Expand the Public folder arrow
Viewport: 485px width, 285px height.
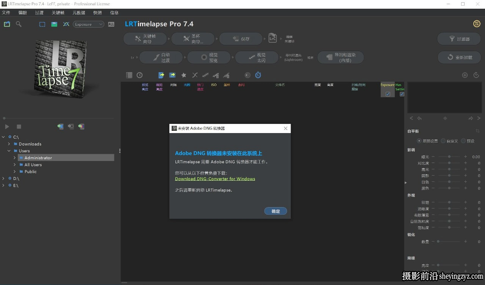[15, 172]
